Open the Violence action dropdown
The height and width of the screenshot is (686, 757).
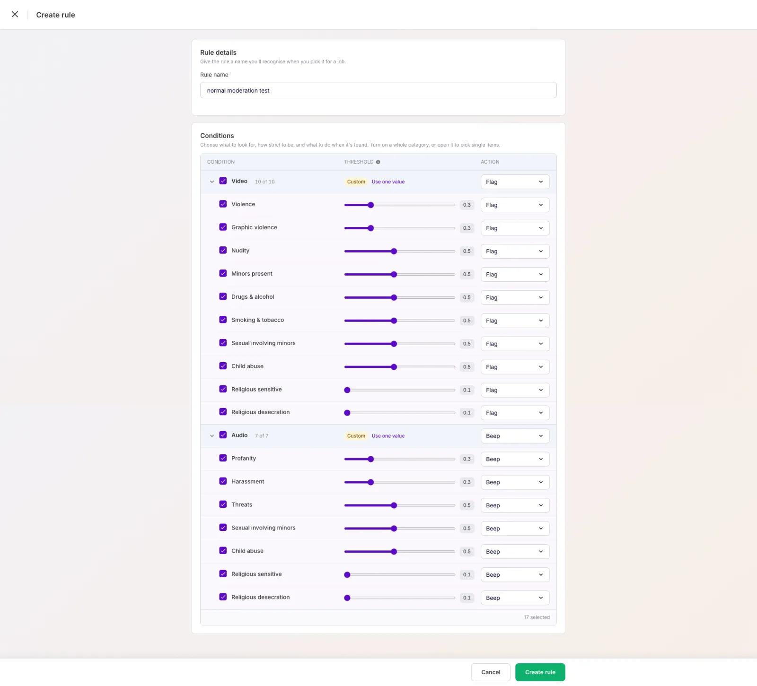(x=515, y=205)
